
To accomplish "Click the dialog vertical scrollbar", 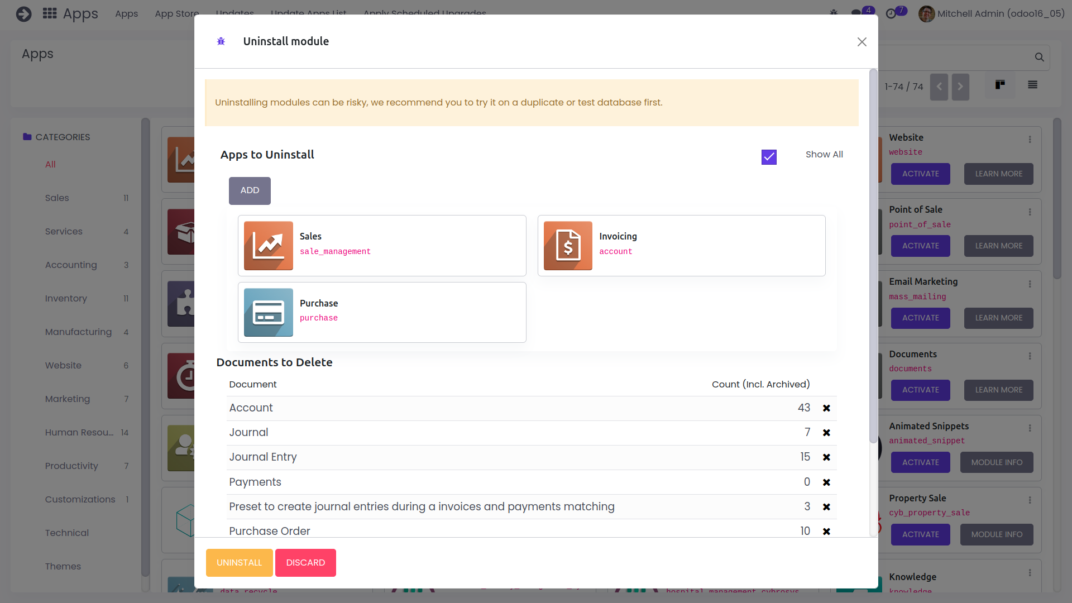I will click(x=873, y=257).
